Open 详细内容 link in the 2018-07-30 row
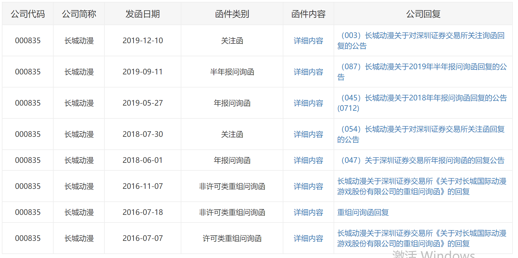The height and width of the screenshot is (258, 518). pyautogui.click(x=308, y=134)
